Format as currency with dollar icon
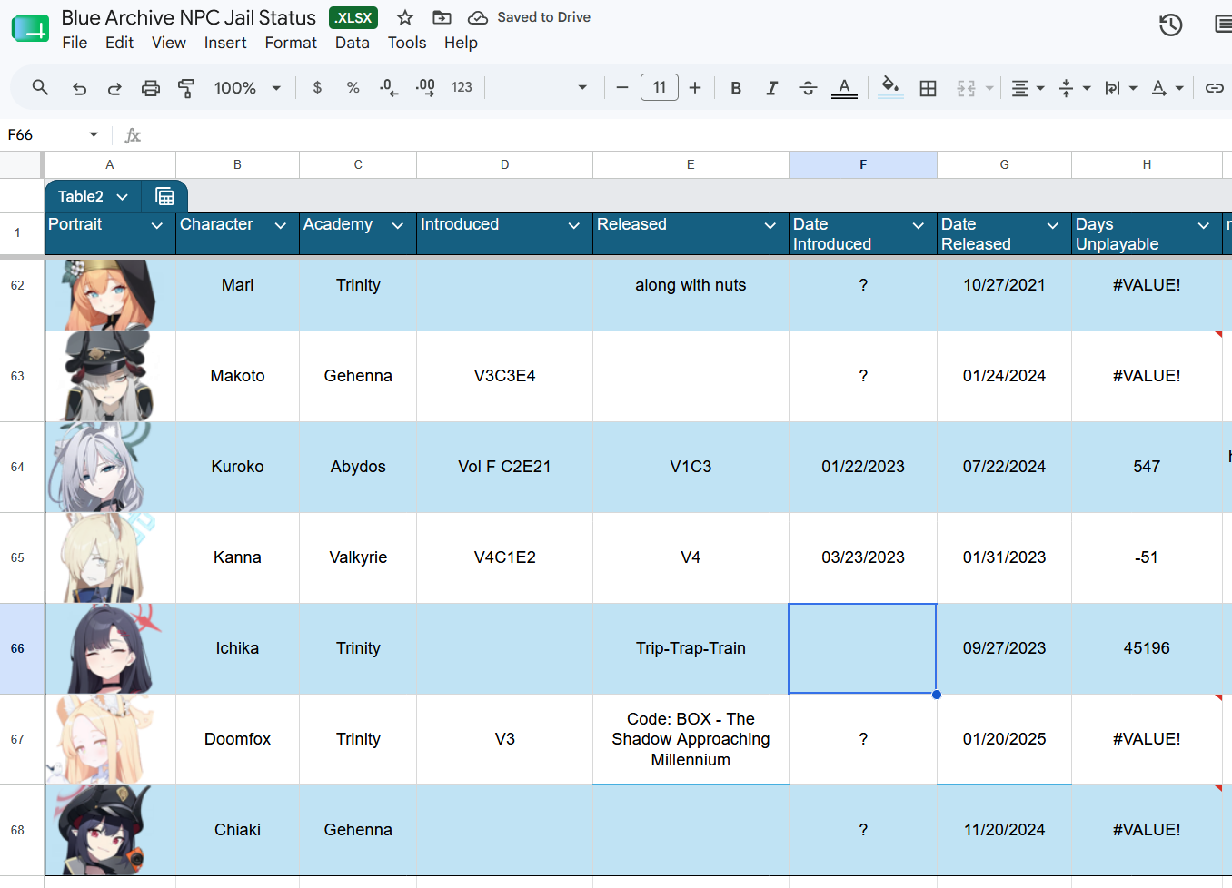 pos(317,88)
